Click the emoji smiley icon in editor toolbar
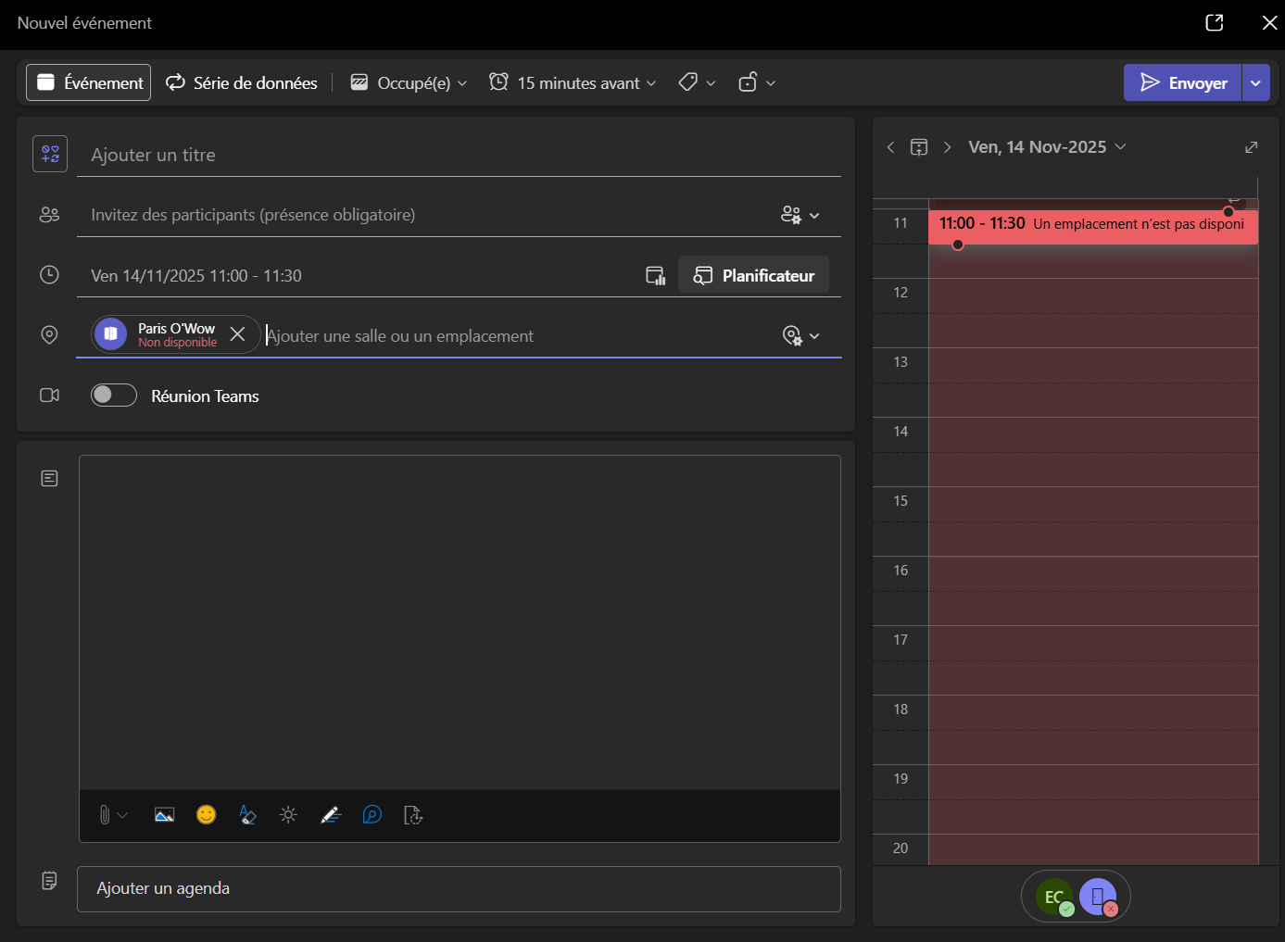 (207, 815)
